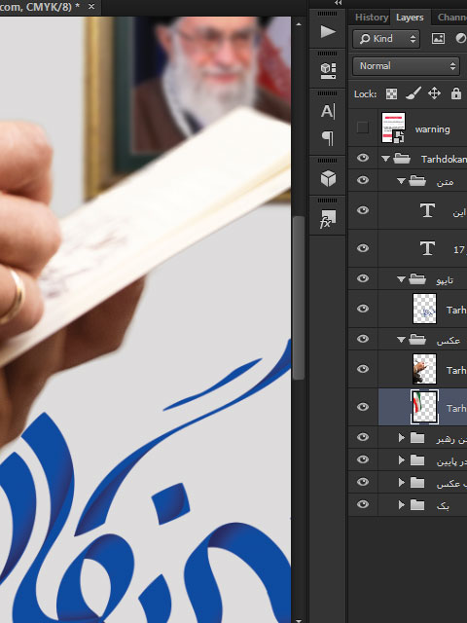Click the canvas scroll down arrow
The width and height of the screenshot is (467, 623).
click(299, 619)
